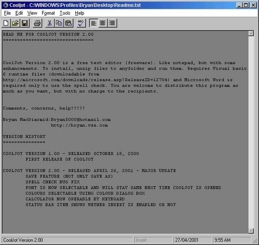Click the Bryan5000@hotmail.com email text

(81, 120)
